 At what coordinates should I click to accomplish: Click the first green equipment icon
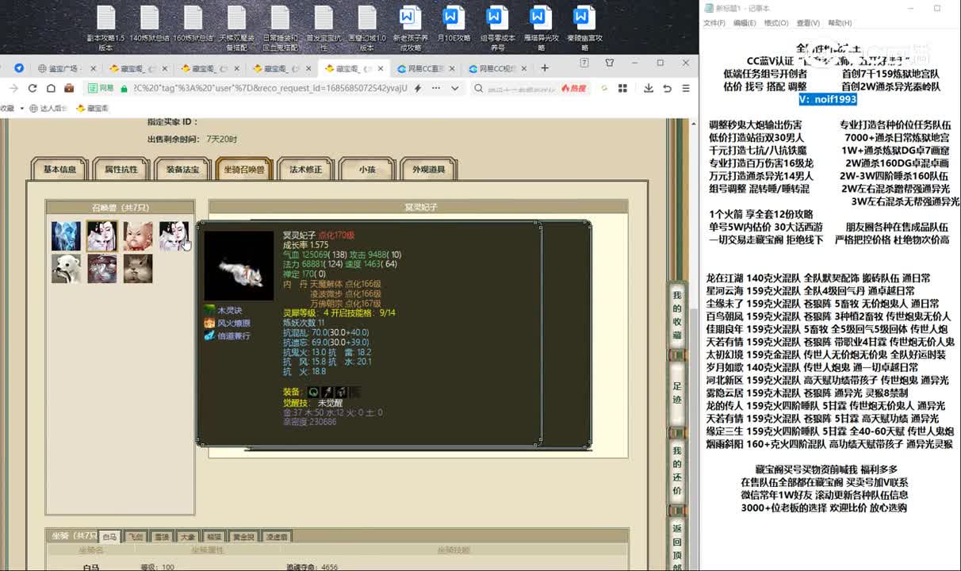pos(313,392)
